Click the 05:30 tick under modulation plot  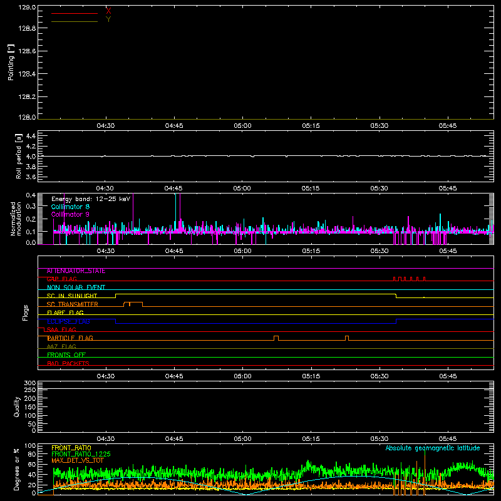coord(380,251)
